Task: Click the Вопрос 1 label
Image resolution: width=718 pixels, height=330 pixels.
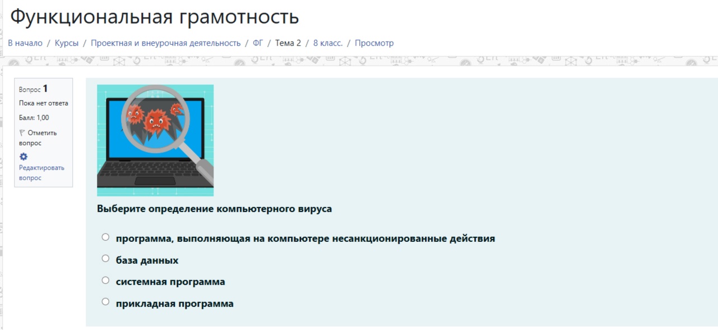Action: 34,89
